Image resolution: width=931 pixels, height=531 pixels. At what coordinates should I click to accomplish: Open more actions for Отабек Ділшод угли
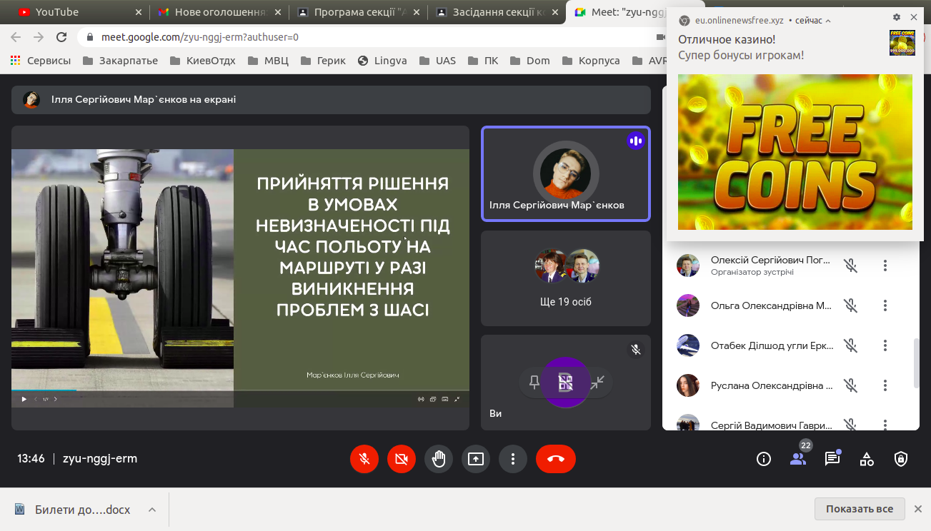(x=885, y=345)
